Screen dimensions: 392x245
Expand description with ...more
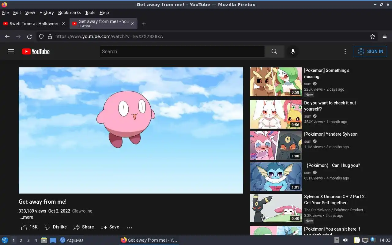(x=26, y=217)
